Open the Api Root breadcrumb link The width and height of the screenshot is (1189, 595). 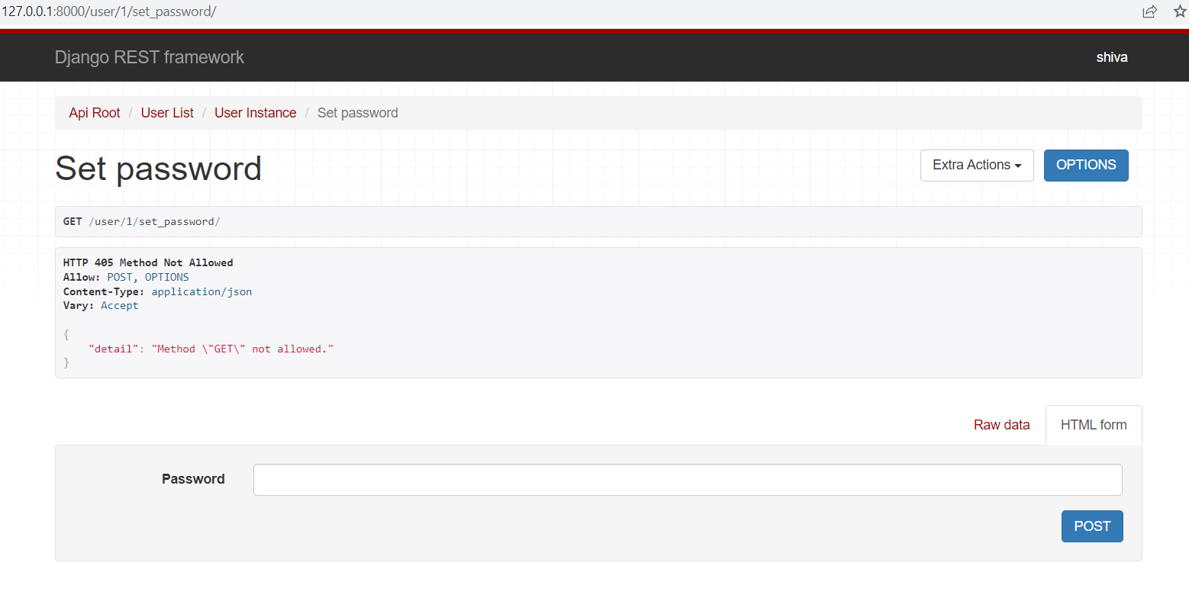click(94, 112)
